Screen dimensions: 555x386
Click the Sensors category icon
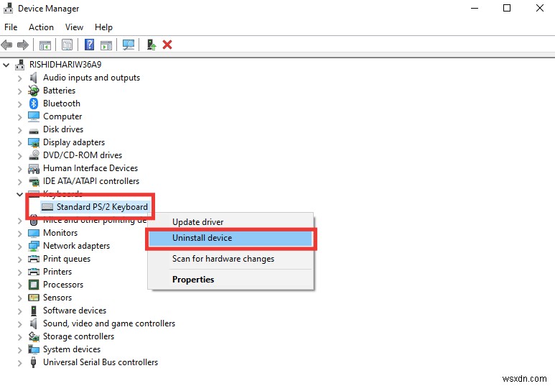(x=34, y=298)
